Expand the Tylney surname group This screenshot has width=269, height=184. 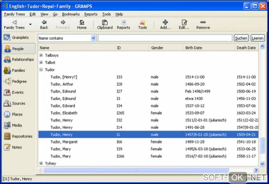click(x=41, y=163)
